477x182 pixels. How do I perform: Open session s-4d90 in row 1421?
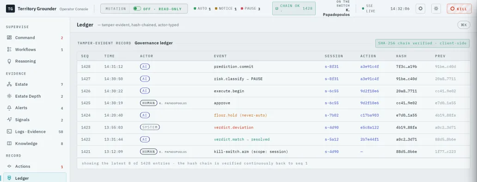coord(331,152)
